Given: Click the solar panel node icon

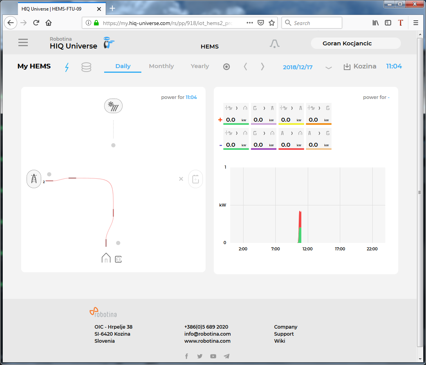Looking at the screenshot, I should click(113, 106).
